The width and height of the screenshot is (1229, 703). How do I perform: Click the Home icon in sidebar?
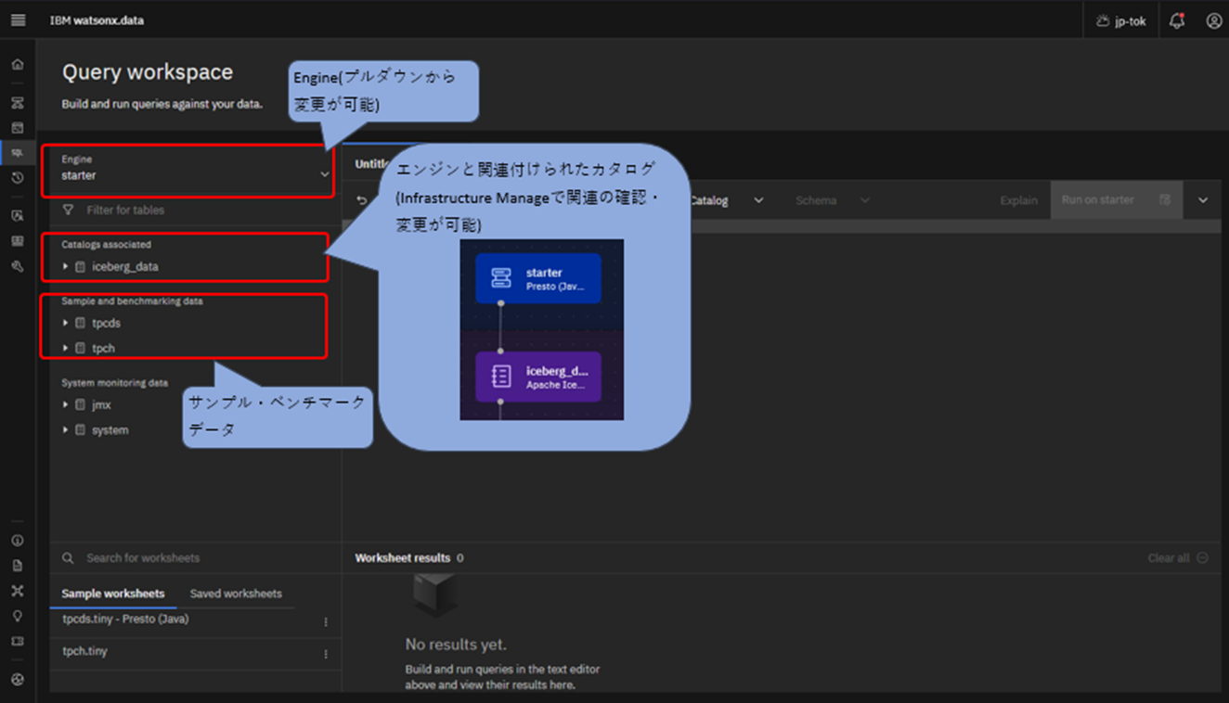click(18, 65)
